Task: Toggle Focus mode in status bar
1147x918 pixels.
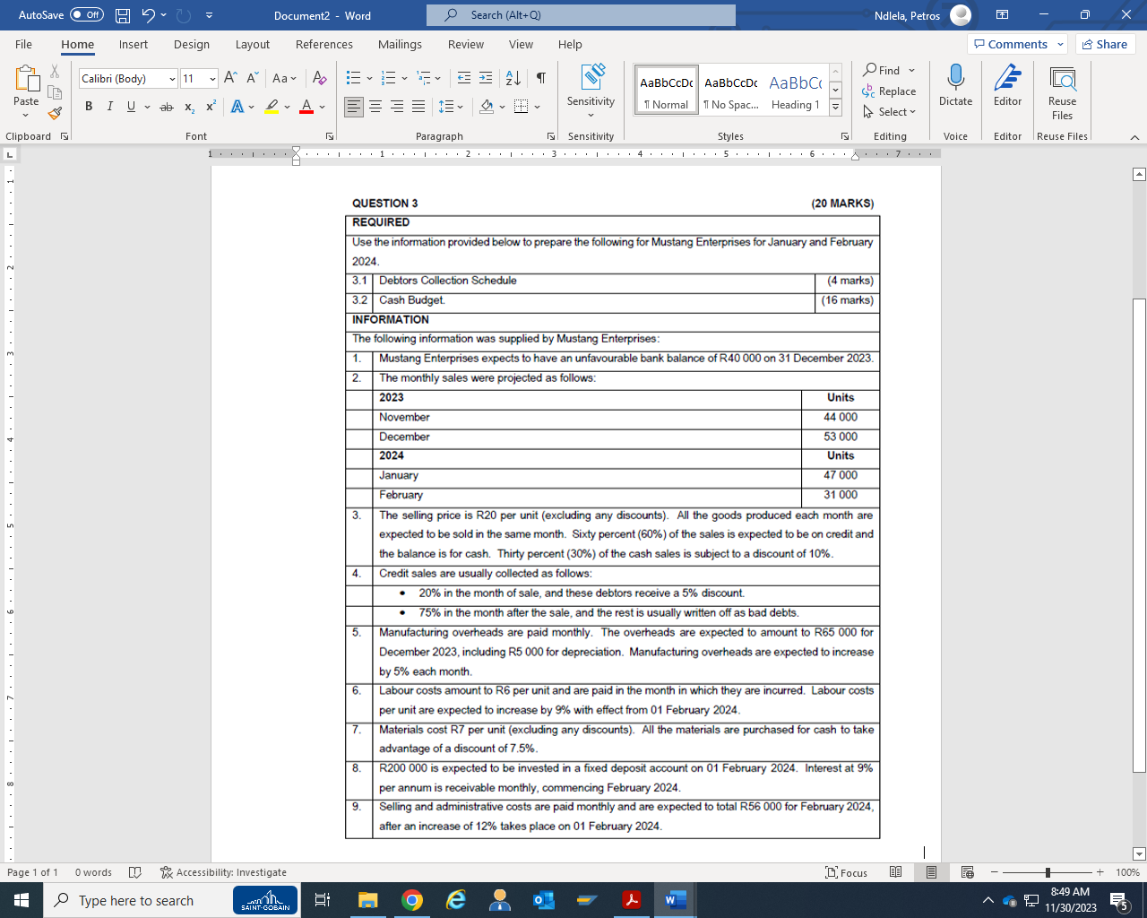Action: click(847, 872)
